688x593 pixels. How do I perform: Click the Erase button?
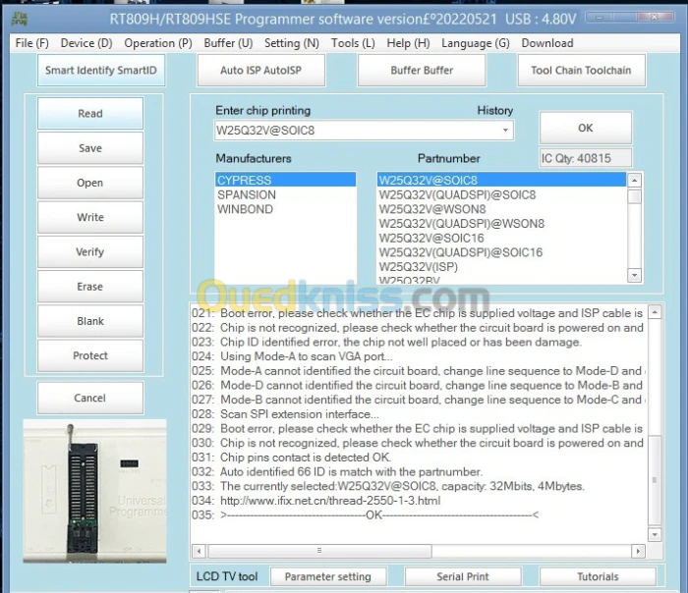90,287
